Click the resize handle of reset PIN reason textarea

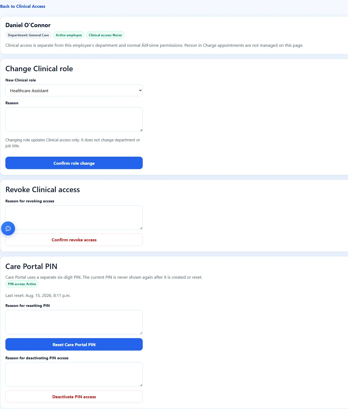pyautogui.click(x=141, y=333)
